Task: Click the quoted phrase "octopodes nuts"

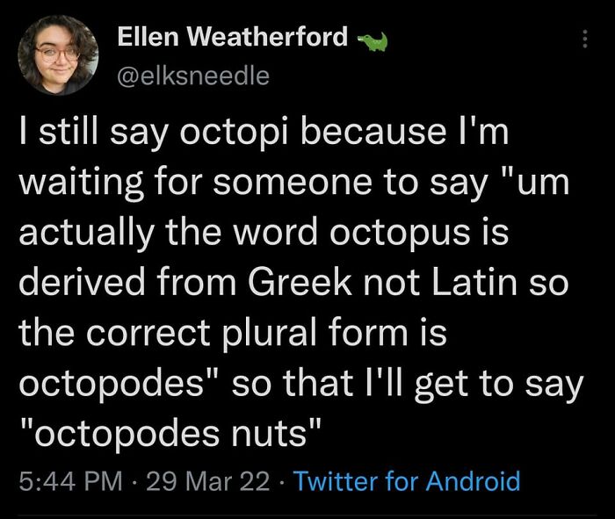Action: coord(170,434)
